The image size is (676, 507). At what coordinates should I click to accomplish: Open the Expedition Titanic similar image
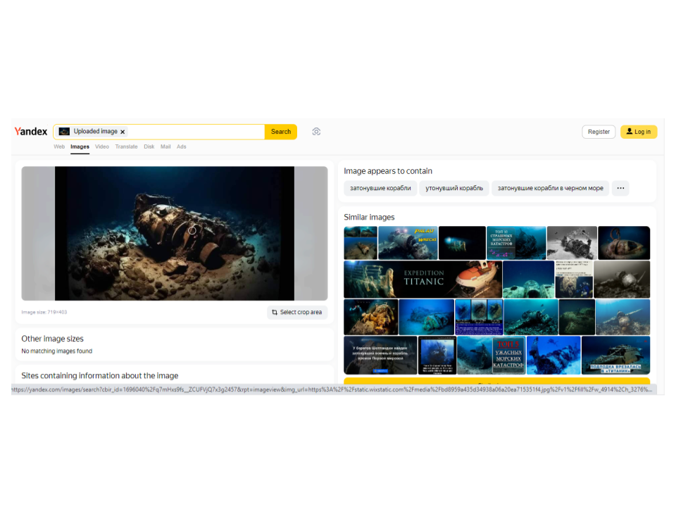423,280
